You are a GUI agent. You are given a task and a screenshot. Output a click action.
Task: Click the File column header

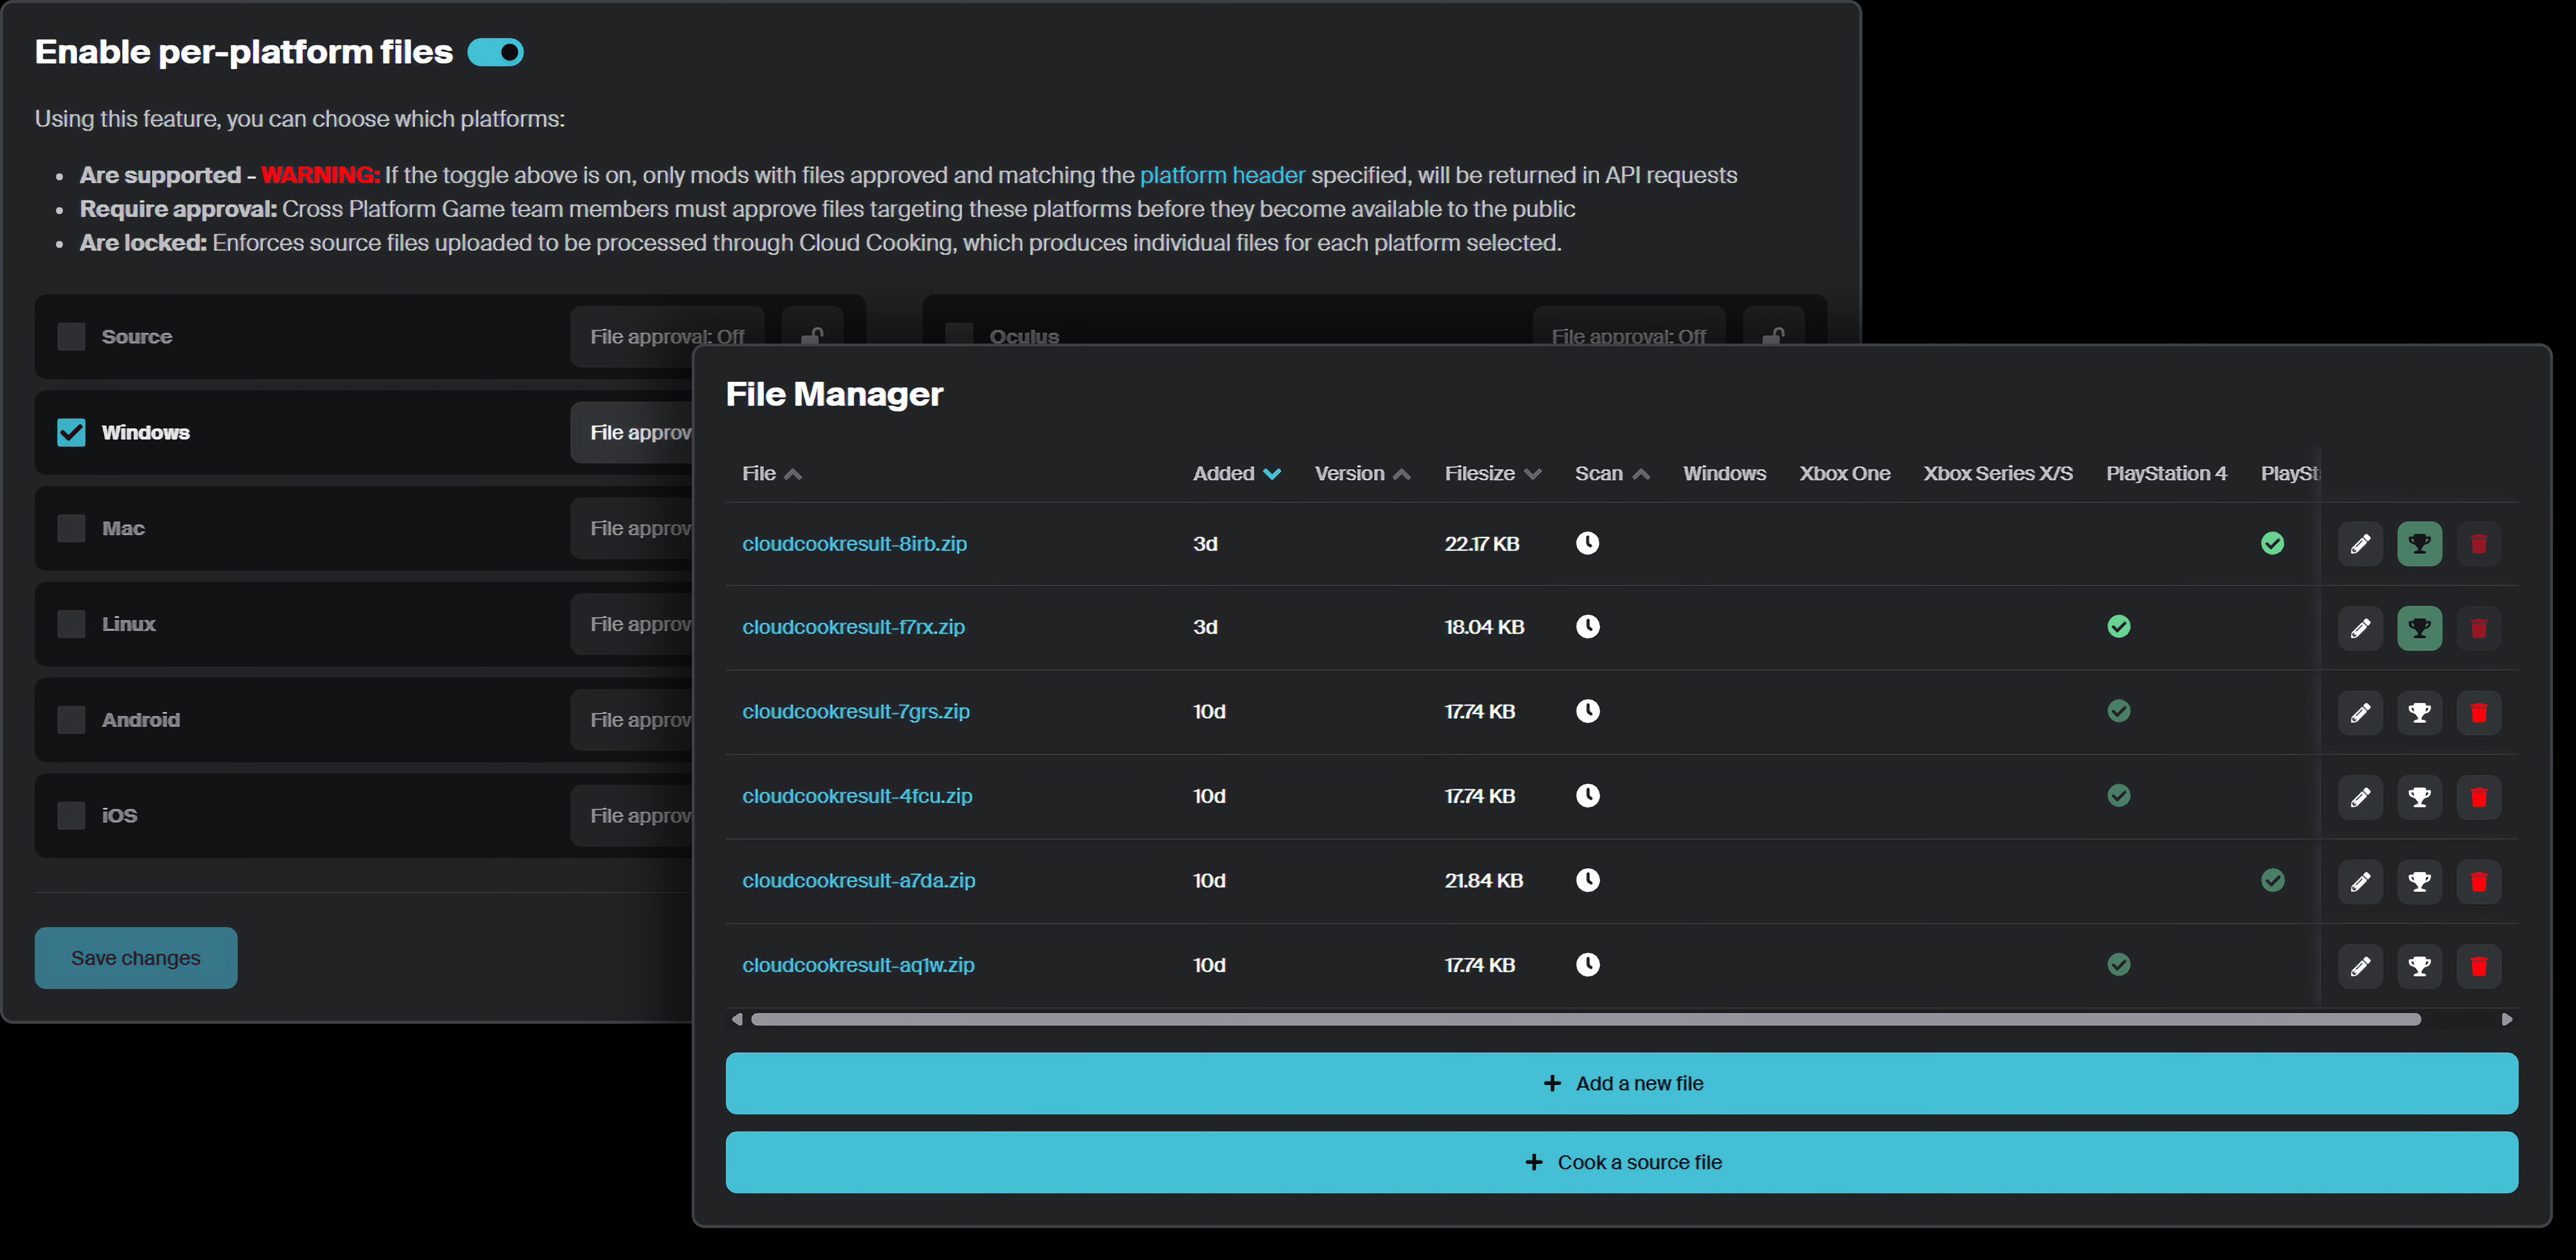coord(759,474)
